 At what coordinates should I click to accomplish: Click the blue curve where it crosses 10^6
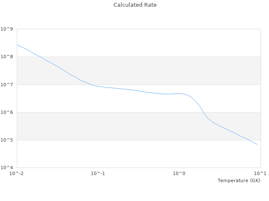coord(203,112)
